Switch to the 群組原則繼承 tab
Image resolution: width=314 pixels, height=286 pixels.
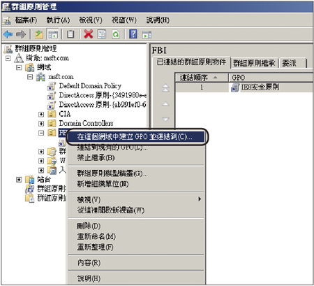tap(255, 63)
